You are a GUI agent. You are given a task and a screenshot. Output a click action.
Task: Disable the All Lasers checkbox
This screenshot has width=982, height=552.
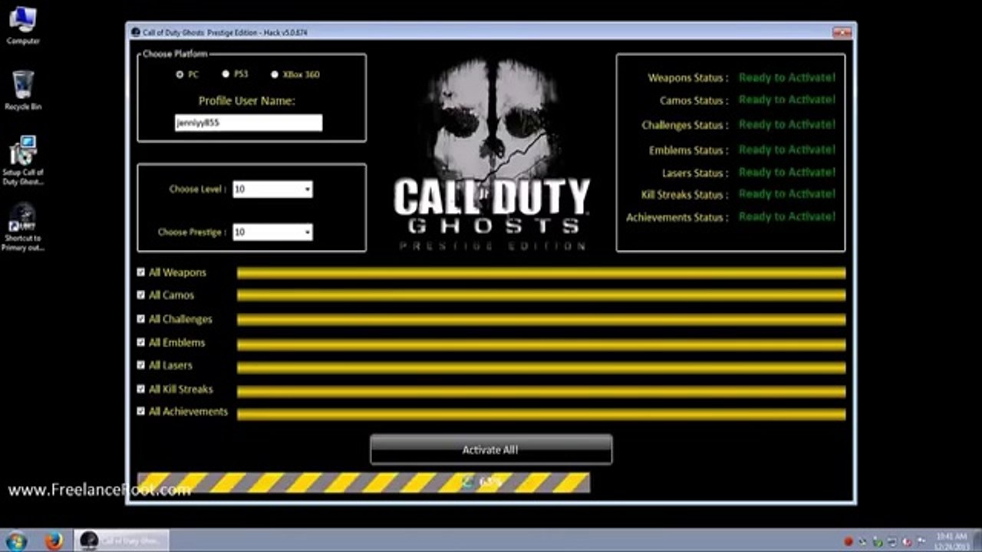[140, 365]
